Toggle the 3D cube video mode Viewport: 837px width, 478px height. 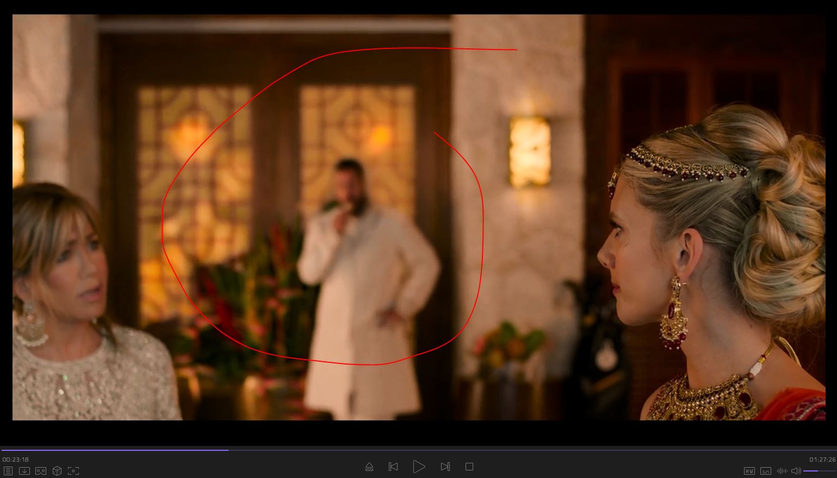(x=57, y=471)
